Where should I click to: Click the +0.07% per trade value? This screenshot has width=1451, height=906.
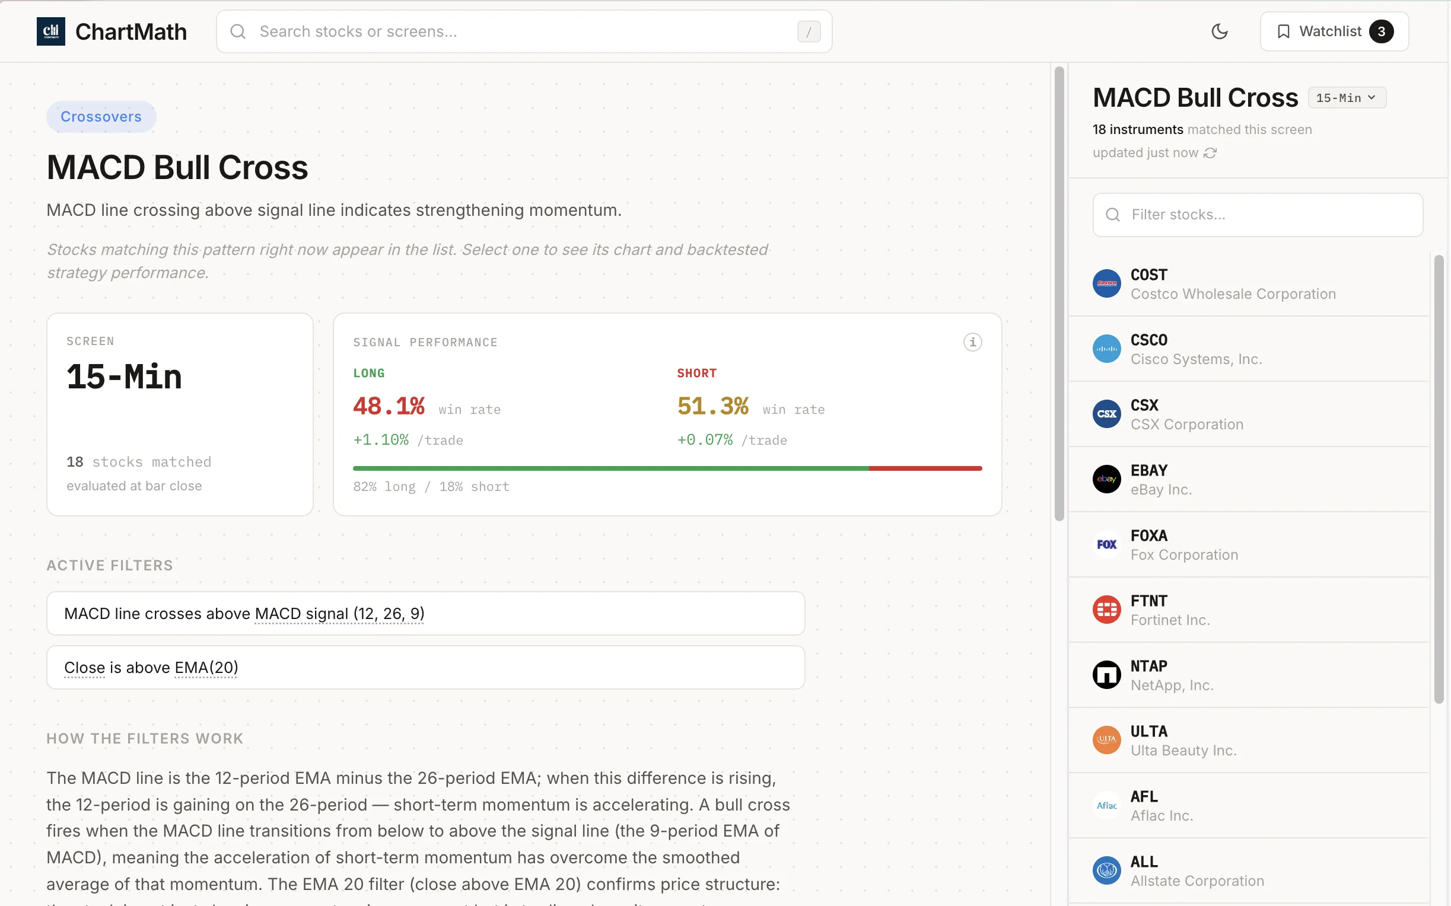pos(705,441)
